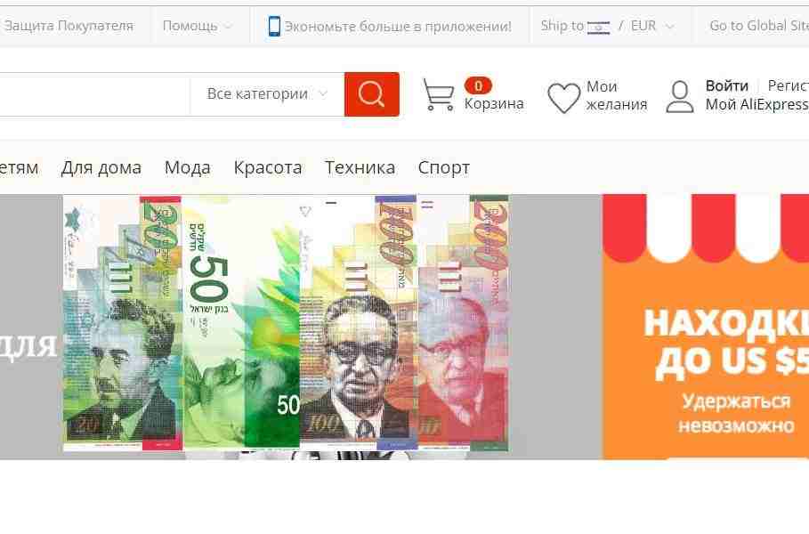
Task: Expand the Все категории dropdown
Action: pos(267,94)
